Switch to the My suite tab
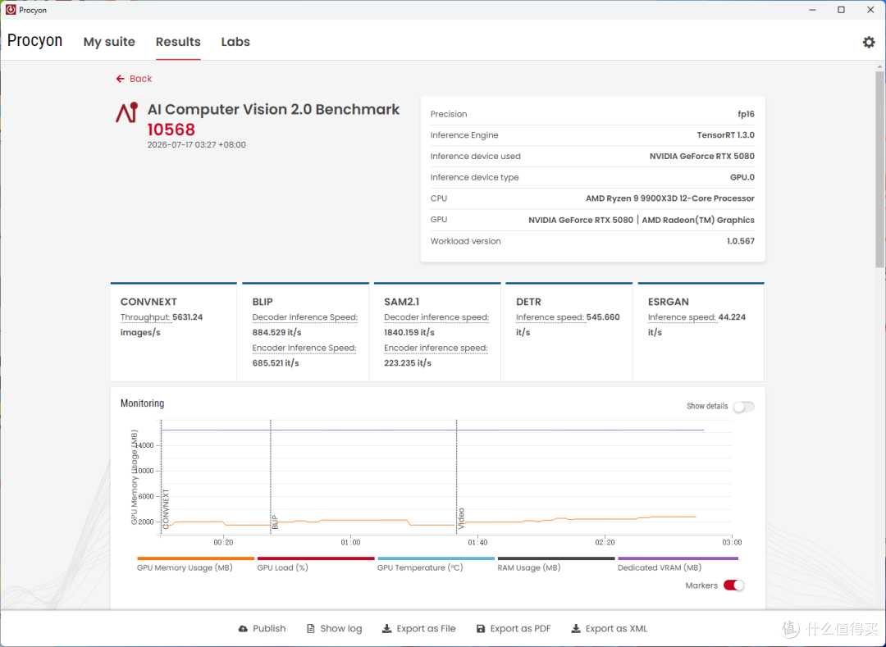The height and width of the screenshot is (647, 886). (109, 42)
